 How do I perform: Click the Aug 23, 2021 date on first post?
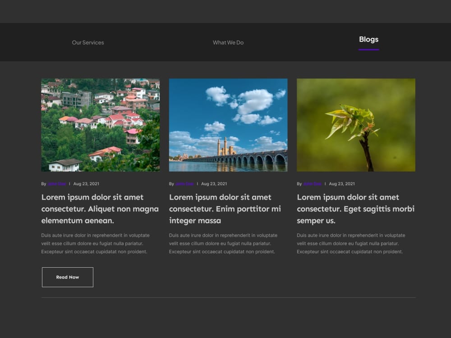[x=87, y=183]
